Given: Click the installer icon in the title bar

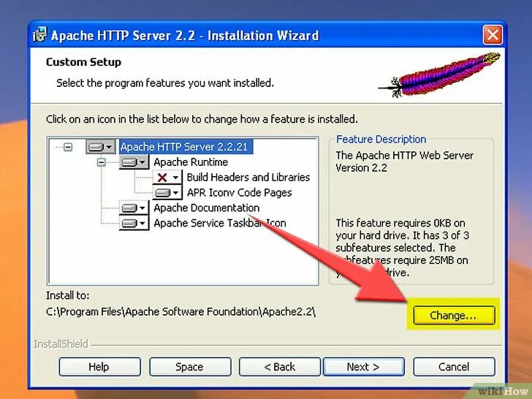Looking at the screenshot, I should click(x=39, y=35).
